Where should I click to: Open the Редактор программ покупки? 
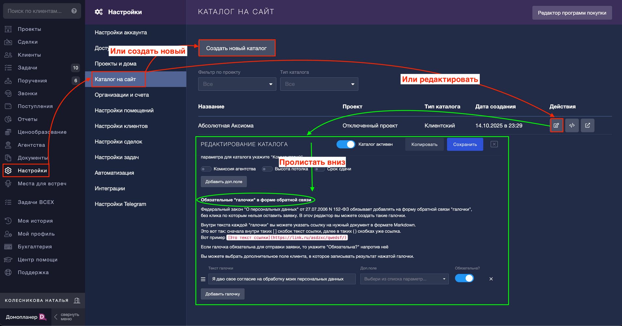click(x=572, y=13)
